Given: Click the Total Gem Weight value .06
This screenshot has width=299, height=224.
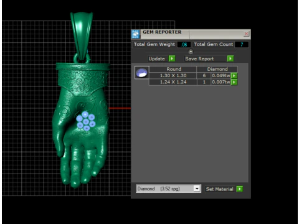Looking at the screenshot, I should coord(184,44).
